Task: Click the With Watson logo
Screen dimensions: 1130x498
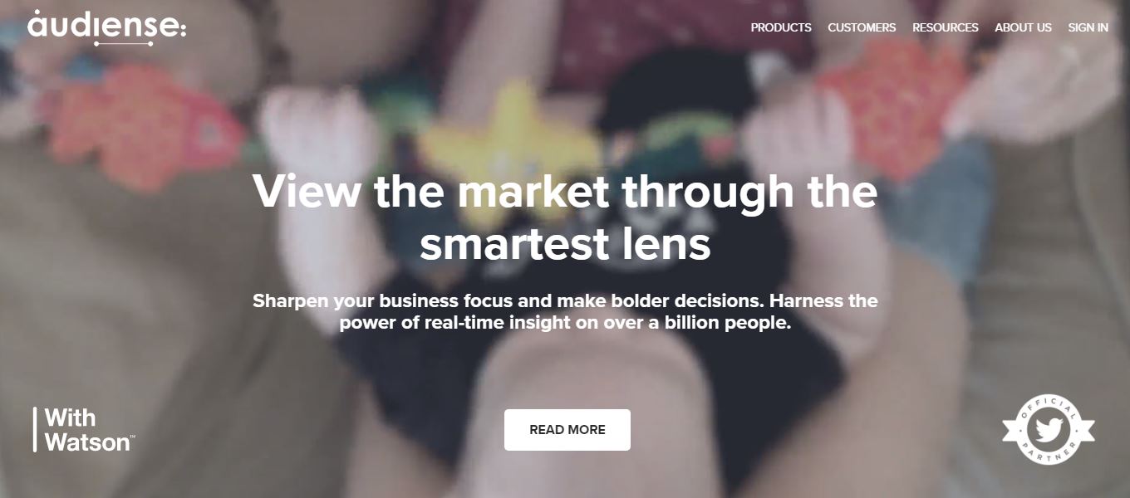Action: tap(84, 430)
